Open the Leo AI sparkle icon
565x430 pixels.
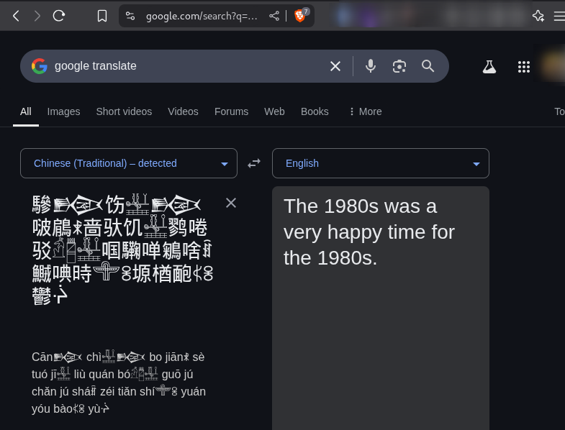[x=538, y=16]
